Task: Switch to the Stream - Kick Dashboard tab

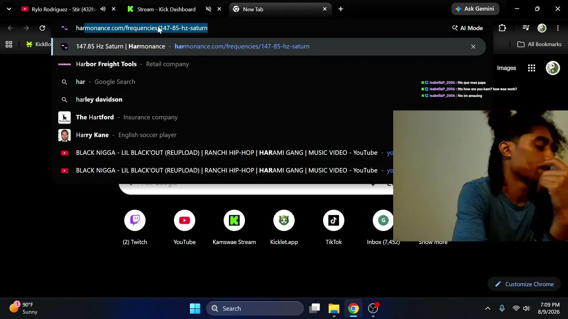Action: point(166,9)
